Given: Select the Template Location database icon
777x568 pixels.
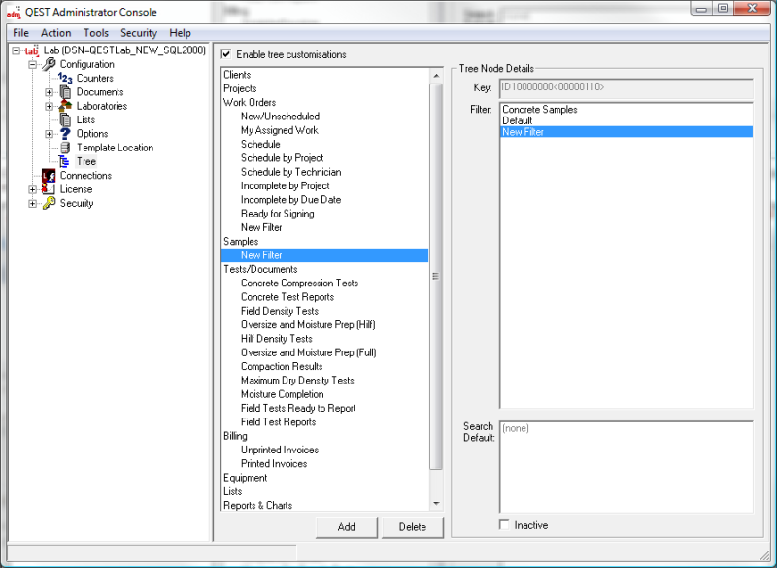Looking at the screenshot, I should 67,148.
